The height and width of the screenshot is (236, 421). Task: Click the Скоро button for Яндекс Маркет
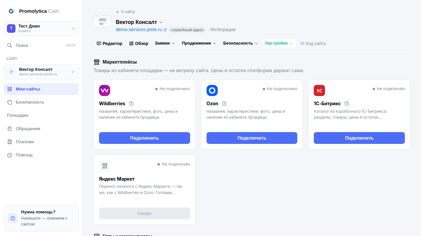(x=144, y=213)
